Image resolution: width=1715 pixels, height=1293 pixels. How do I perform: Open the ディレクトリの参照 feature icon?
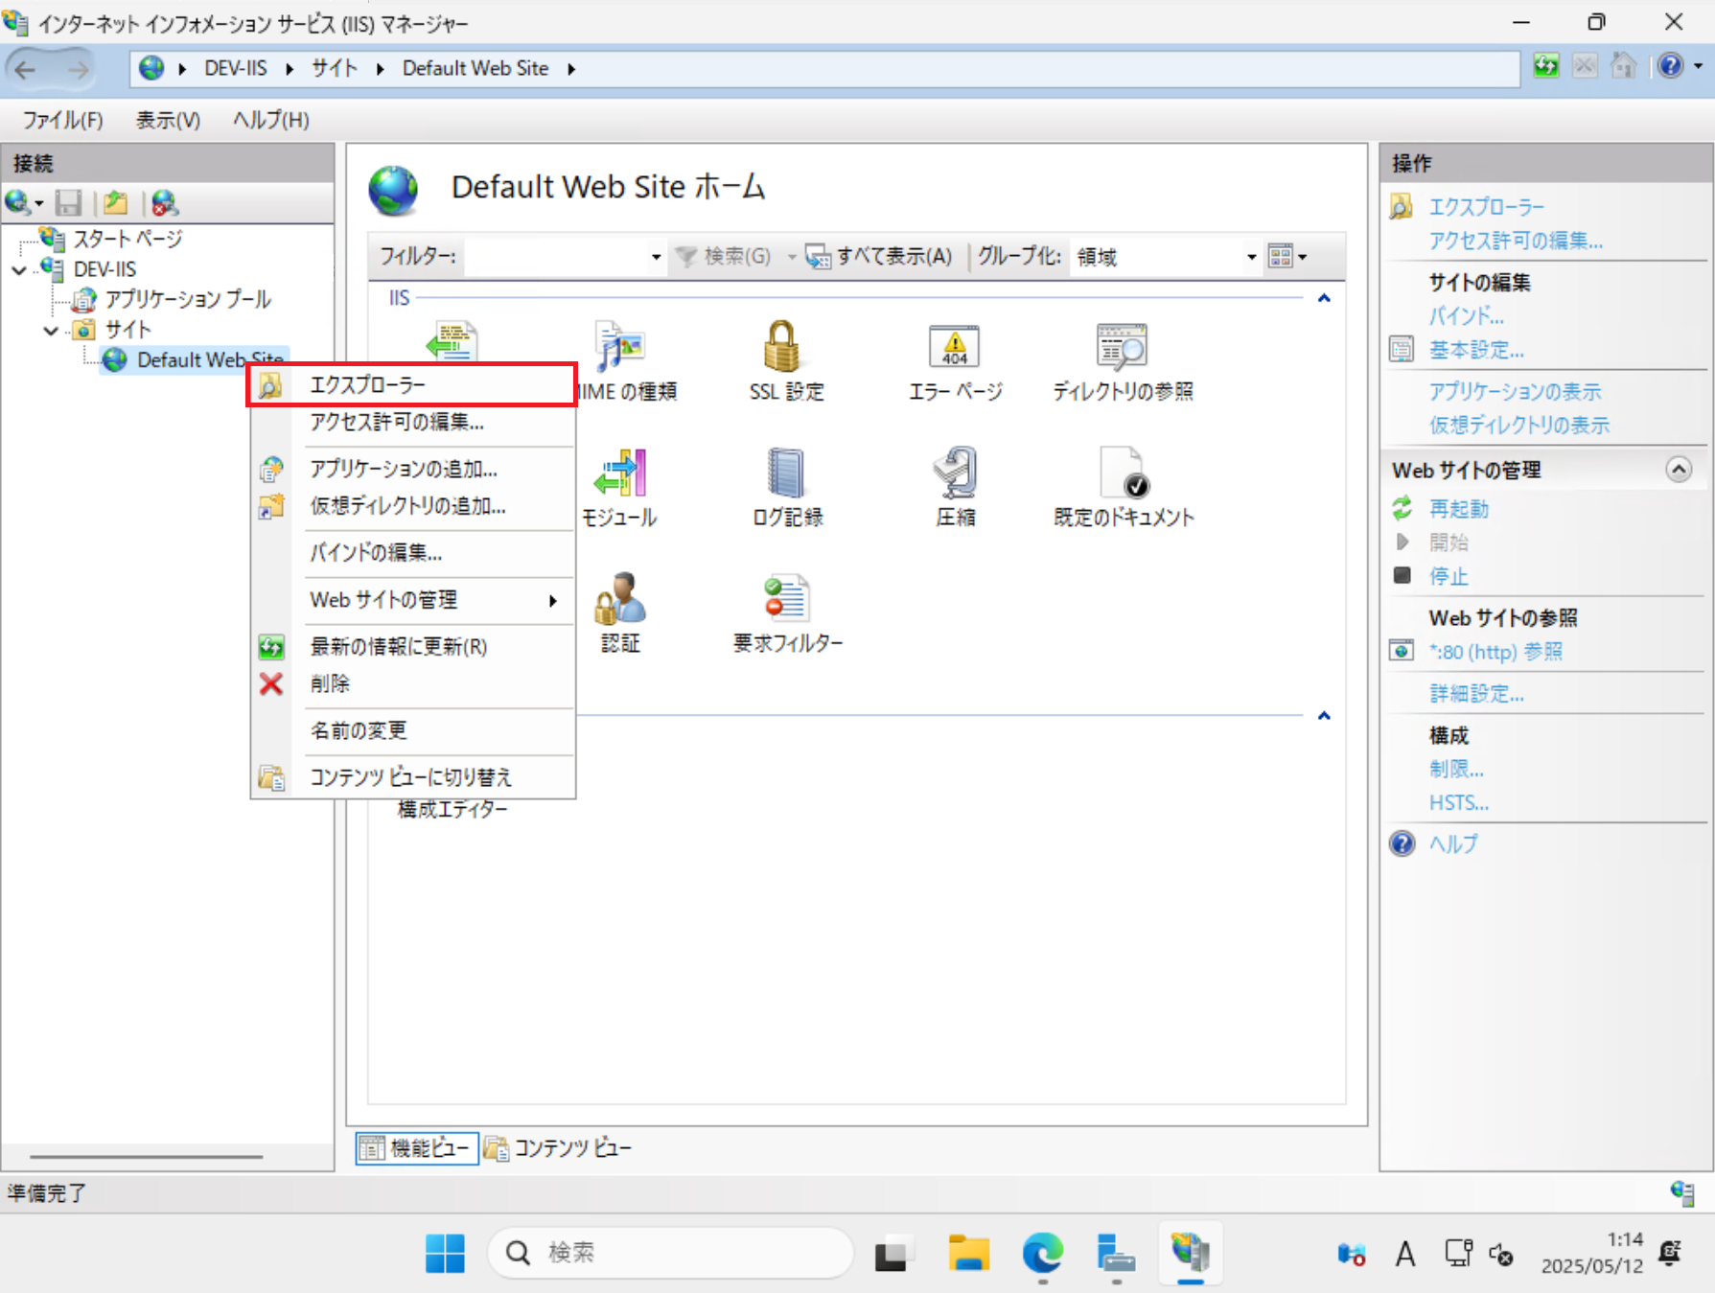1123,360
